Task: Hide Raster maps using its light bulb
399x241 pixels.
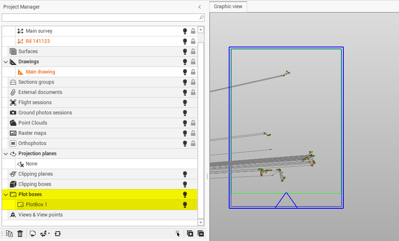Action: [185, 133]
